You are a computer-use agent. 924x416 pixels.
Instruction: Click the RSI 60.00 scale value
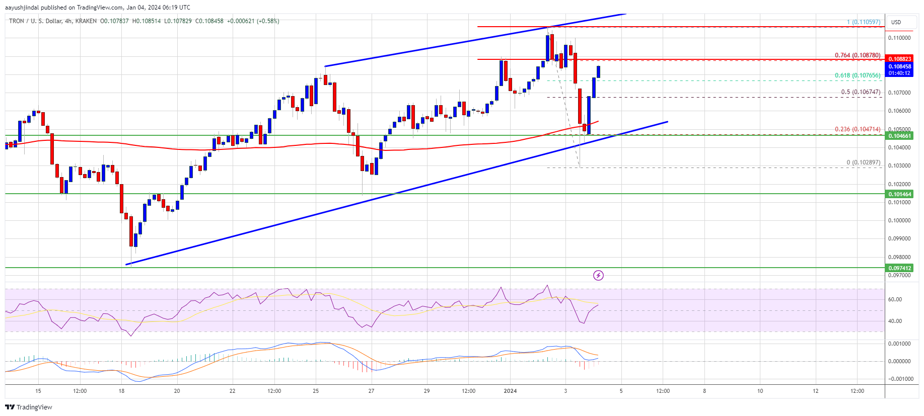(x=895, y=299)
